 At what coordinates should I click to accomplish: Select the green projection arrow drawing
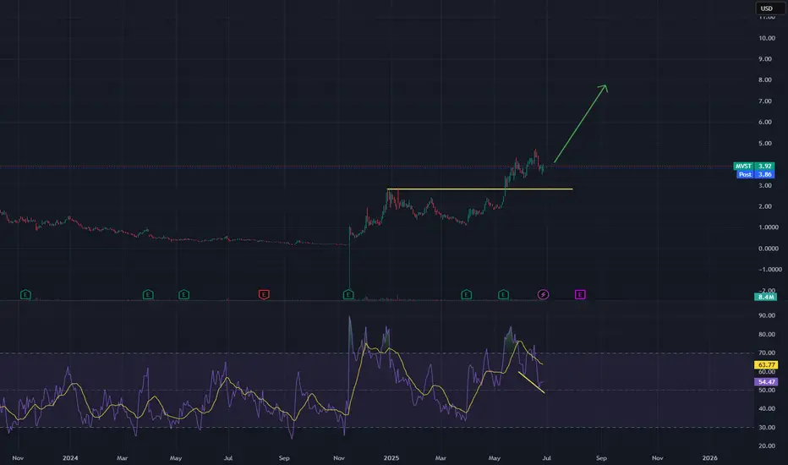click(x=581, y=123)
